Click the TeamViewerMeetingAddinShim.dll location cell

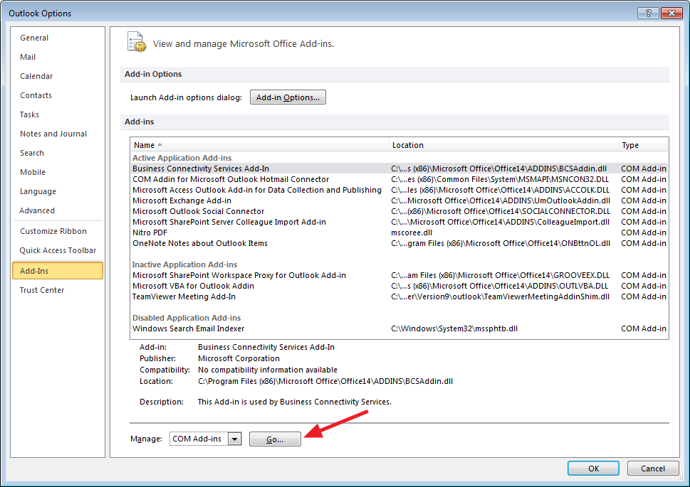point(501,296)
